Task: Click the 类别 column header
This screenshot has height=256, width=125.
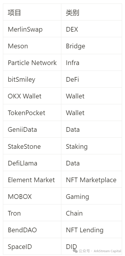Action: coord(72,13)
